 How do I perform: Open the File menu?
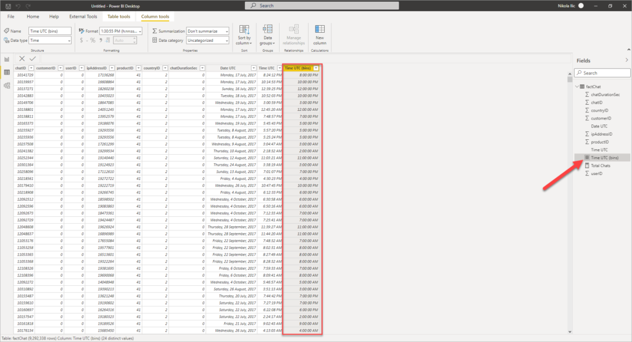pyautogui.click(x=11, y=17)
